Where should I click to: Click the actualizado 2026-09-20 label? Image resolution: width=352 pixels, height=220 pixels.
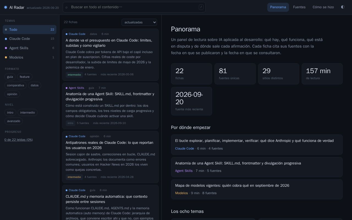coord(43,8)
